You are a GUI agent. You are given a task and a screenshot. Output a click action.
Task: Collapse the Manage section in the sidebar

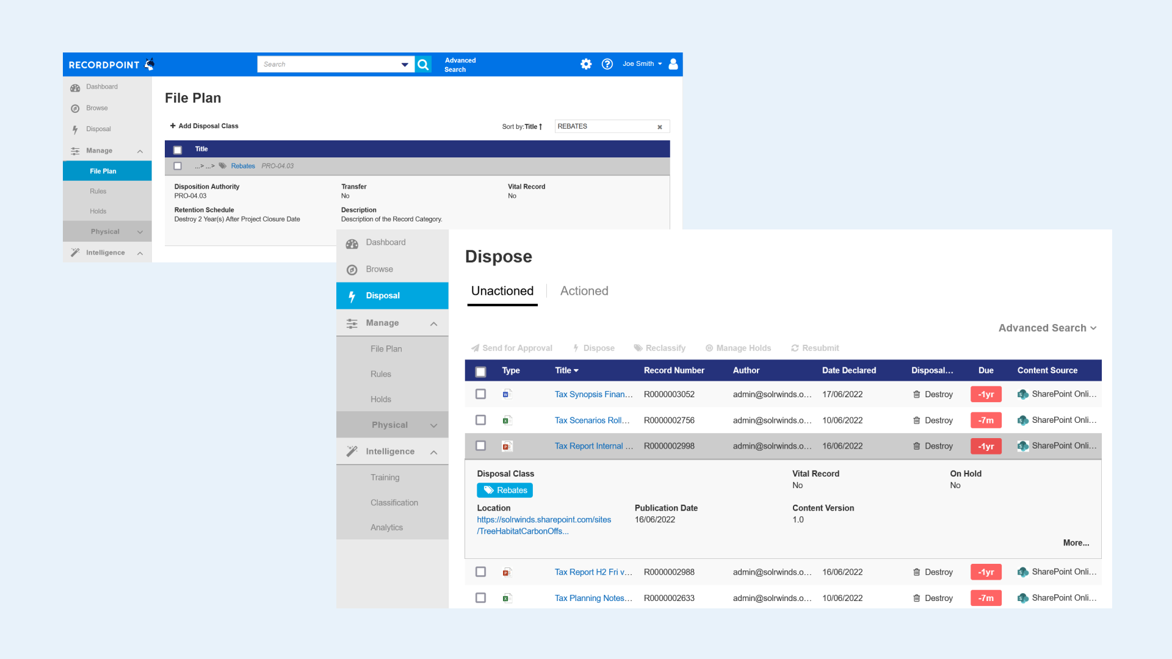[x=433, y=323]
